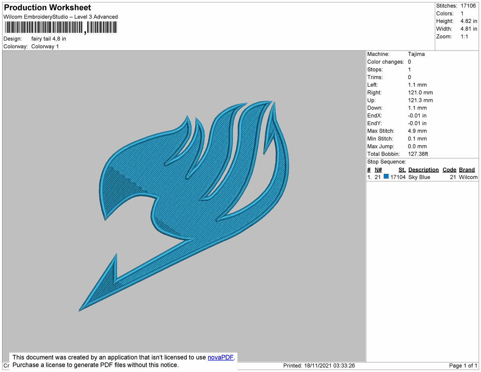Select the Min Stitch value '0.1 mm'
This screenshot has width=481, height=372.
point(417,139)
